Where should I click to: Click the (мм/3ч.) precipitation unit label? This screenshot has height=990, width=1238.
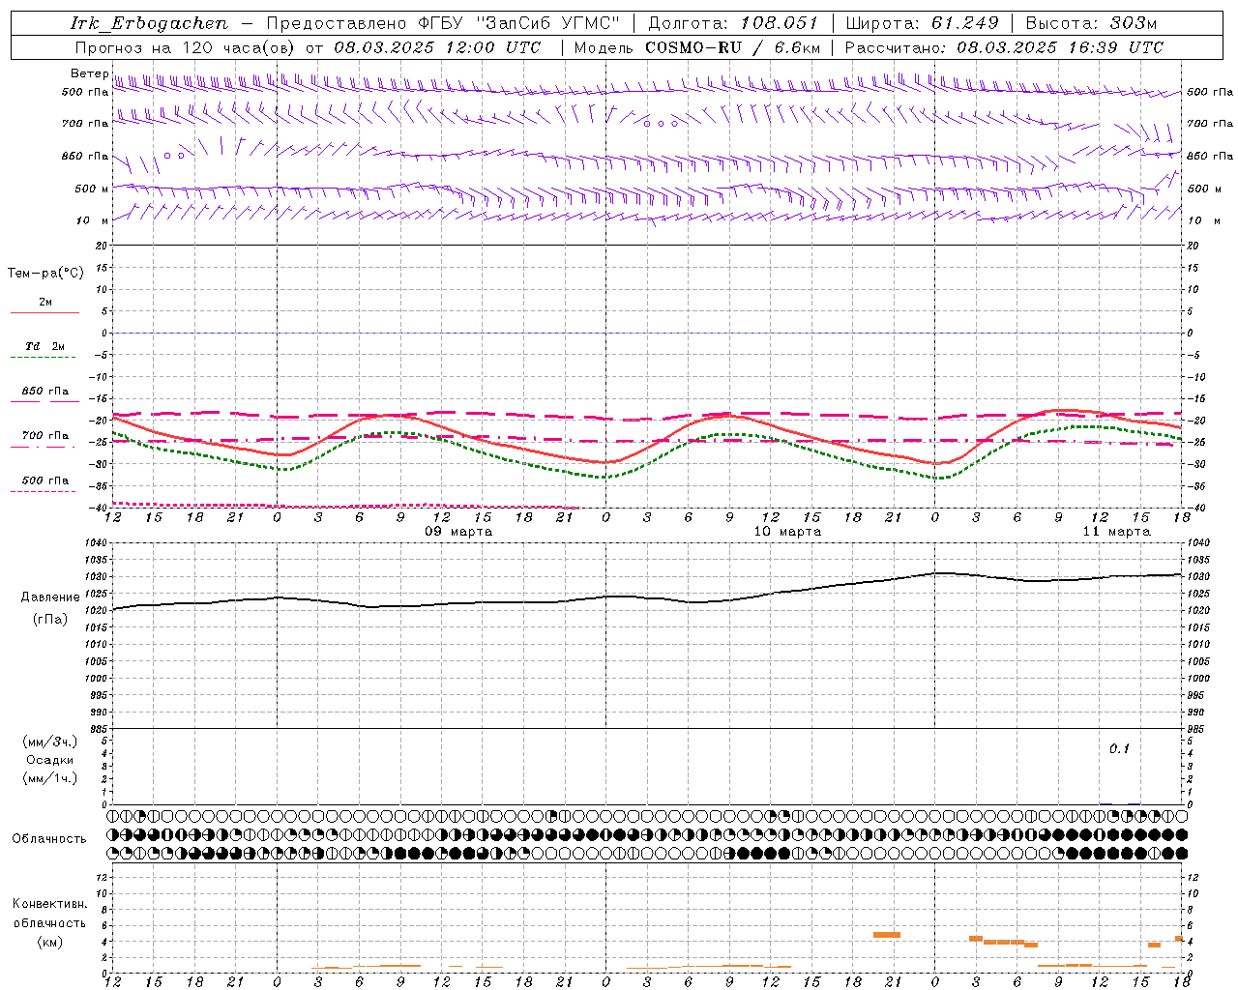click(50, 742)
